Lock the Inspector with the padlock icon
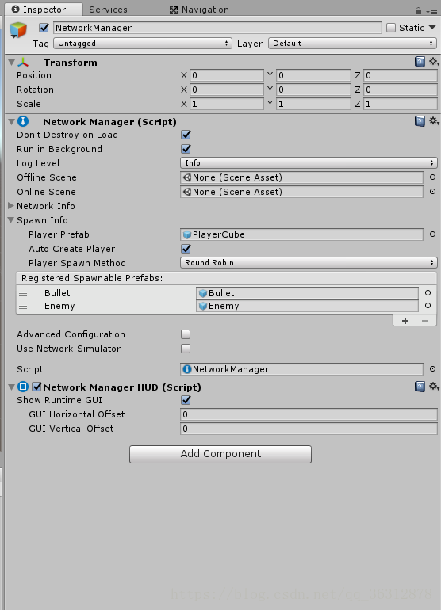The height and width of the screenshot is (610, 441). (x=419, y=11)
